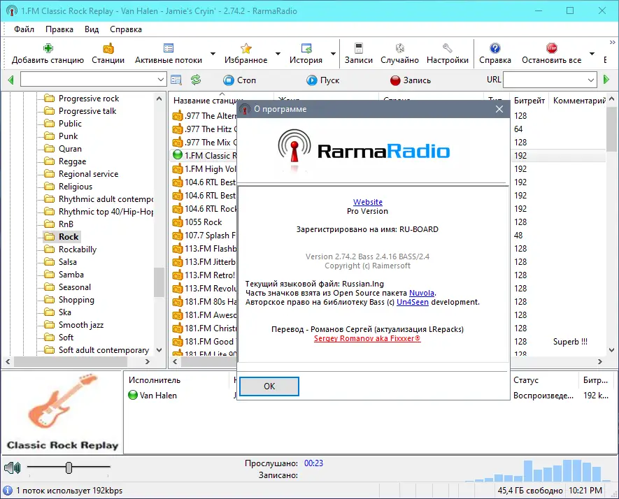Open the Website link
The height and width of the screenshot is (499, 619).
pos(367,202)
